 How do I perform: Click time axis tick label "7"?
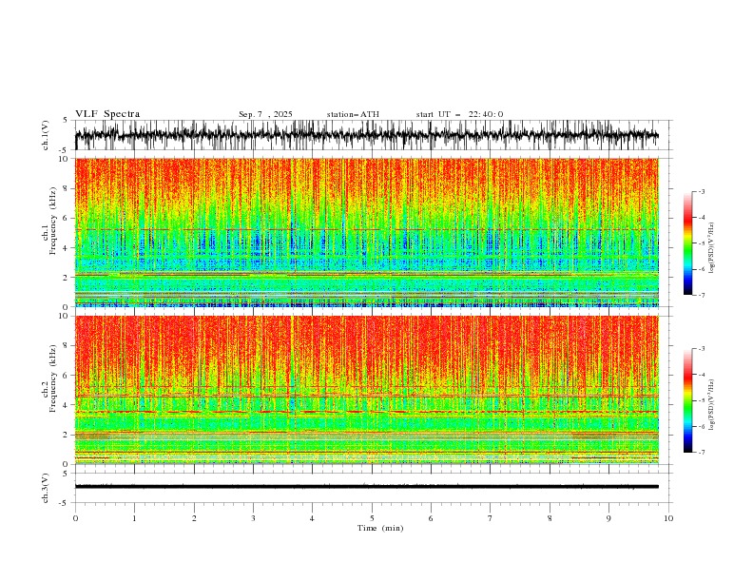pyautogui.click(x=491, y=518)
